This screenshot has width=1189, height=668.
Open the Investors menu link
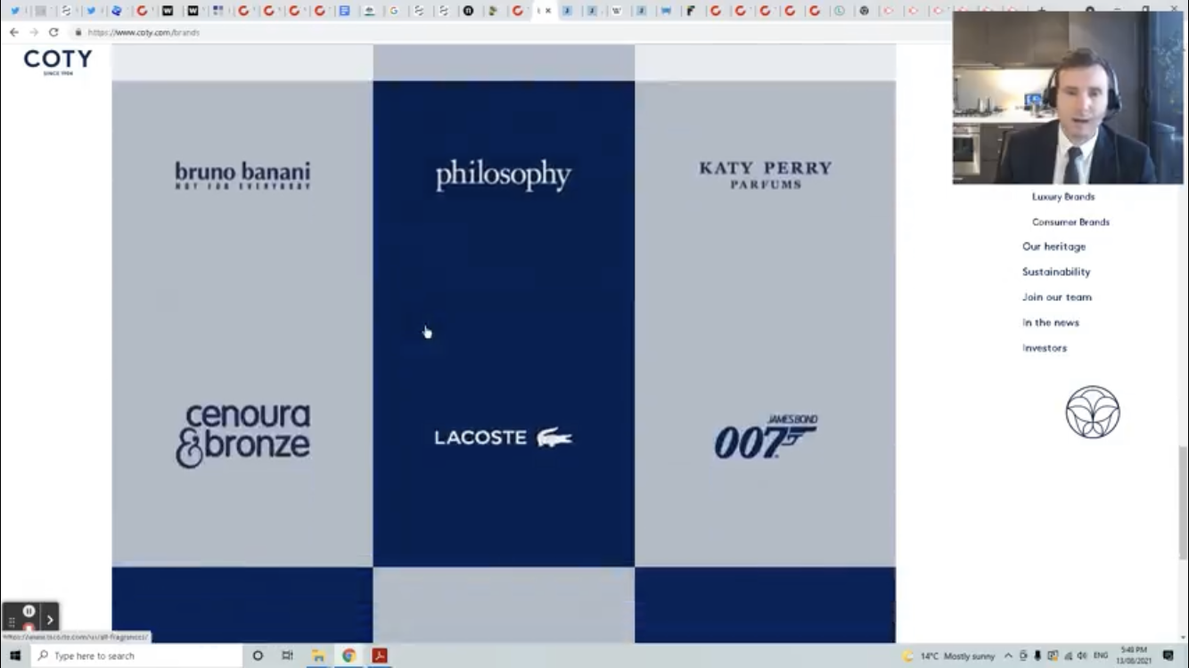click(1045, 348)
